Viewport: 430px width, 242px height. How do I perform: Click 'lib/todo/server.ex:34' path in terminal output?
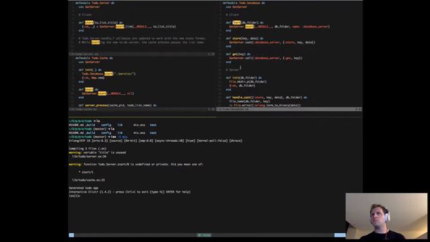pos(89,157)
